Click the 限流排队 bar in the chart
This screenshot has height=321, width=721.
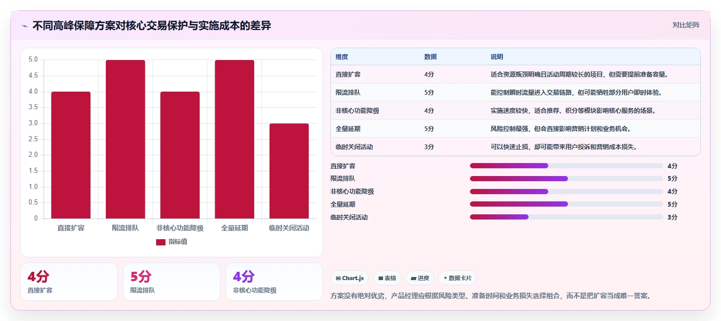(126, 139)
